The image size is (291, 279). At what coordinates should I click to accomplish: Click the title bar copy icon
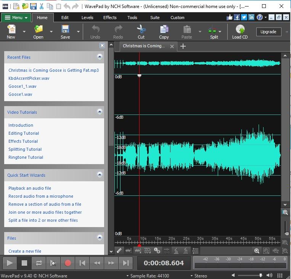tap(50, 6)
